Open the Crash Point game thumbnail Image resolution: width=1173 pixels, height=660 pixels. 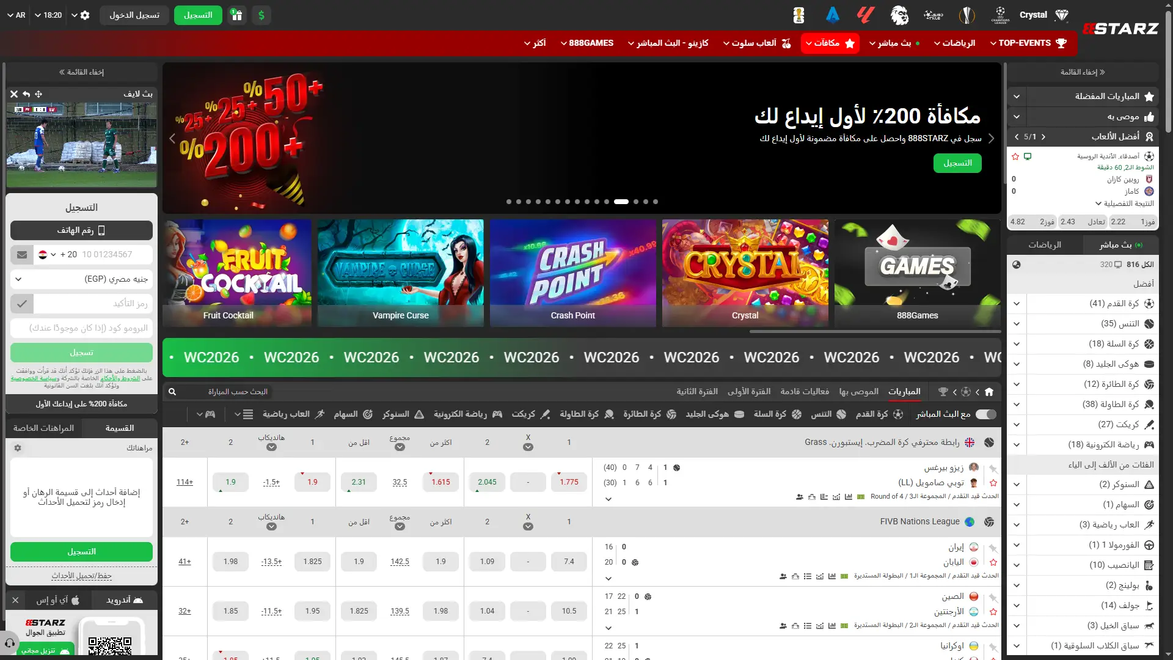(572, 273)
